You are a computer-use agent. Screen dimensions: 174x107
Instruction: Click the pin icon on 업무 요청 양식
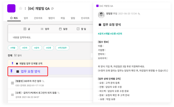11,71
